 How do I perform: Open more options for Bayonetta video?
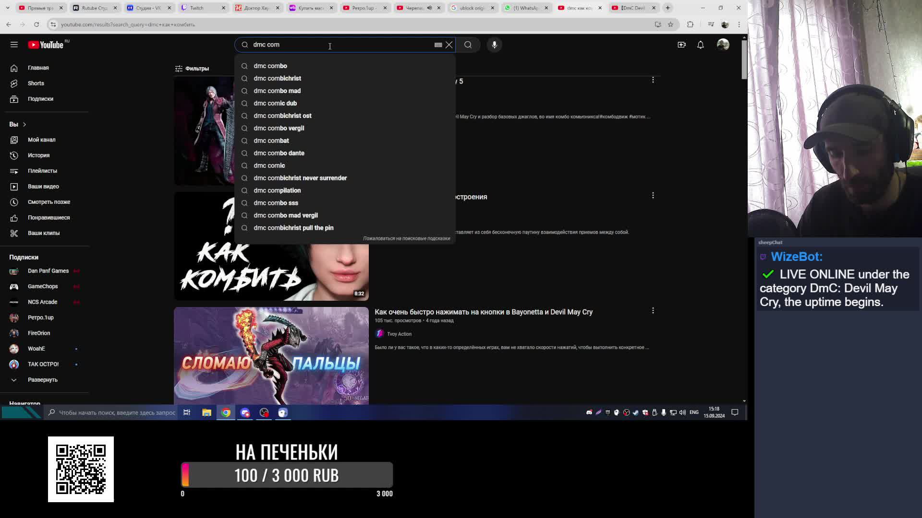(653, 311)
